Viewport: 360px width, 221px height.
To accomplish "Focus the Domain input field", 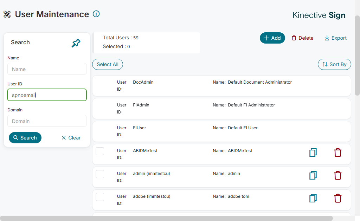I will pyautogui.click(x=47, y=121).
